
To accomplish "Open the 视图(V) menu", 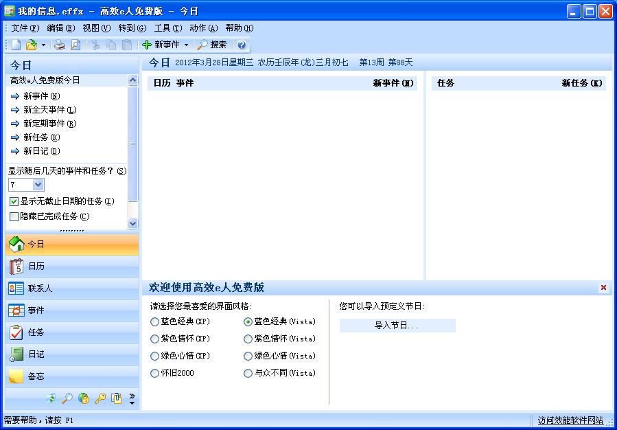I will point(97,28).
